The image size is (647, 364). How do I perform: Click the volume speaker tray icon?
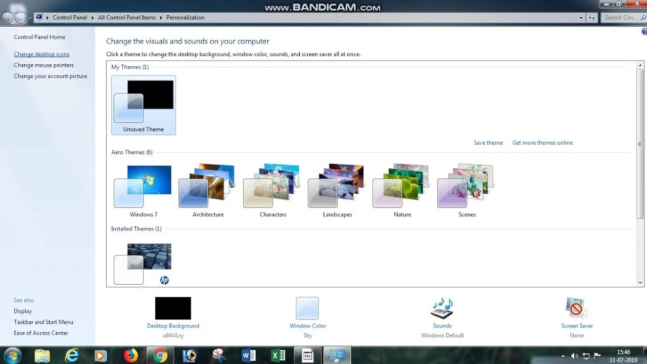(x=574, y=356)
